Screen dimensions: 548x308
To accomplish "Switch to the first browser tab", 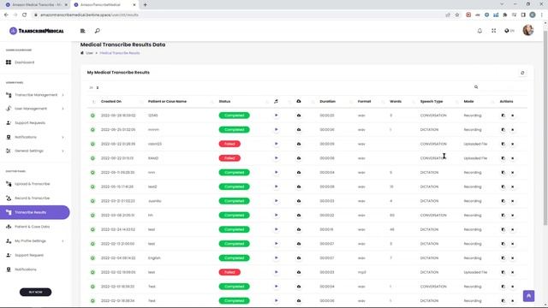I will pyautogui.click(x=36, y=5).
